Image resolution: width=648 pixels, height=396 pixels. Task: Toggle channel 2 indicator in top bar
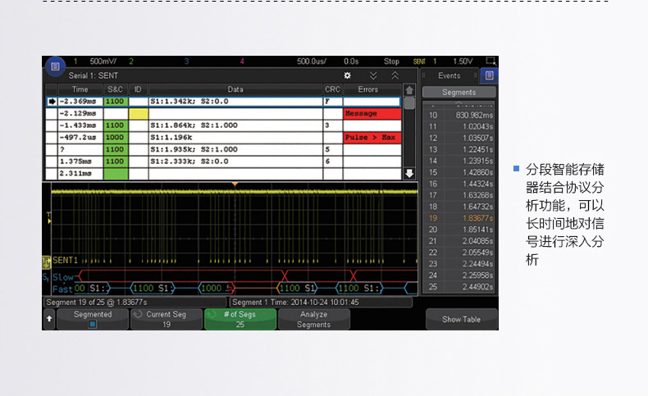point(130,61)
